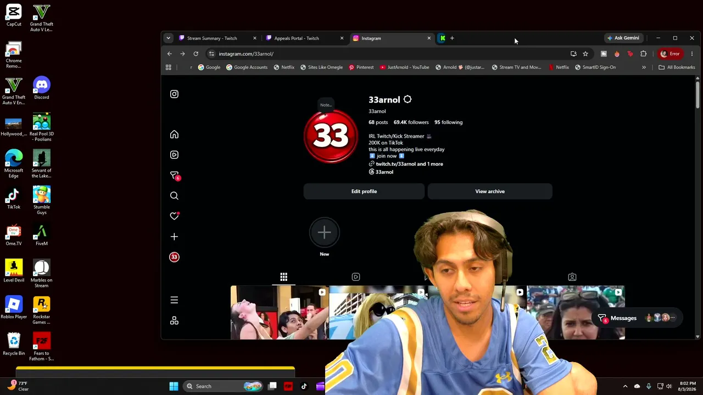Switch to the Reels profile tab
This screenshot has width=703, height=395.
(356, 277)
